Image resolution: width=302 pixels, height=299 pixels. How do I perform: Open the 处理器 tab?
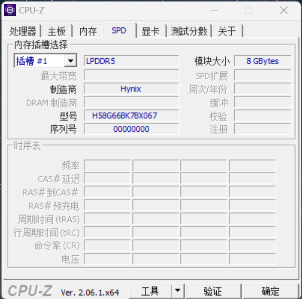click(23, 31)
